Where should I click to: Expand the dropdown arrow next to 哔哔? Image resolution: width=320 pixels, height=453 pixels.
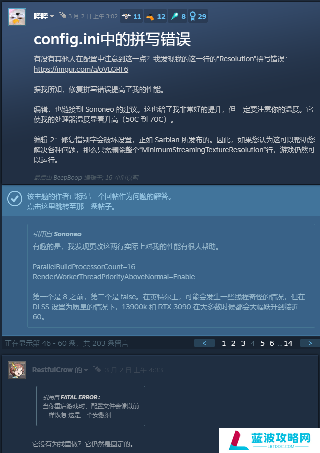52,16
